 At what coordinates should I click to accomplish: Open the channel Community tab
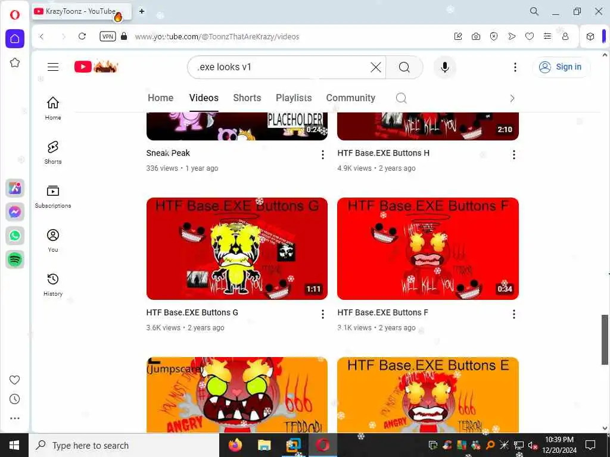click(350, 98)
